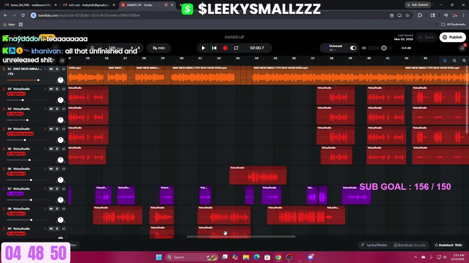Click the Publish button
This screenshot has height=263, width=469.
(453, 37)
